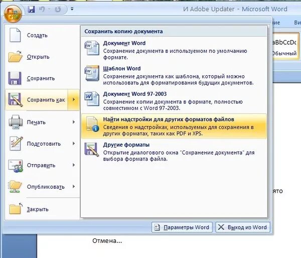Click the round Office button
Viewport: 301px width, 258px height.
click(13, 14)
